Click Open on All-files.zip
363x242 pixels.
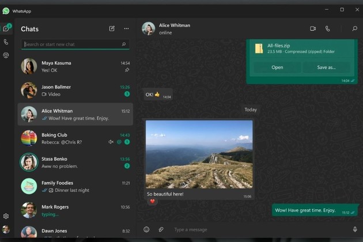(x=277, y=67)
